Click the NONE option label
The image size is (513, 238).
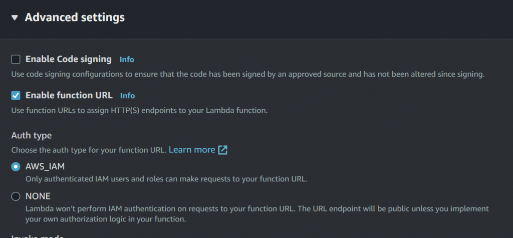[x=38, y=196]
